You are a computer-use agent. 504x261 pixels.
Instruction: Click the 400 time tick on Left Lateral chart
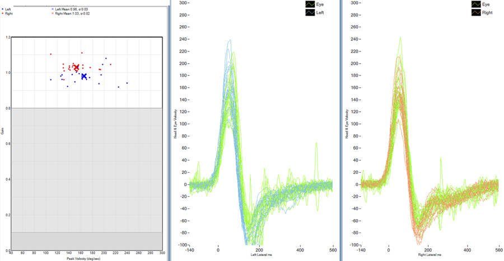click(x=300, y=250)
